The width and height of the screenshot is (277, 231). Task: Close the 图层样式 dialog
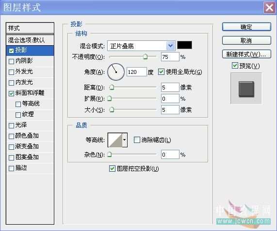[269, 8]
